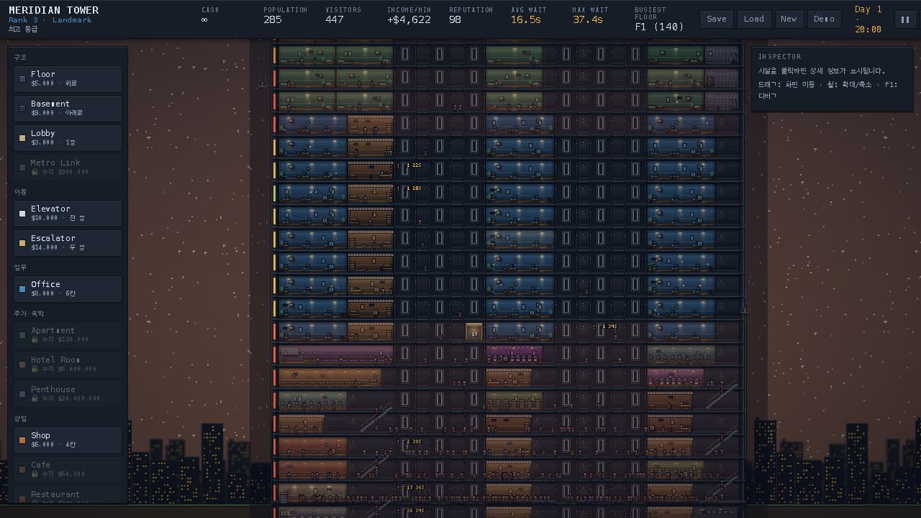Image resolution: width=921 pixels, height=518 pixels.
Task: Click the max wait value 37.4s
Action: tap(588, 20)
